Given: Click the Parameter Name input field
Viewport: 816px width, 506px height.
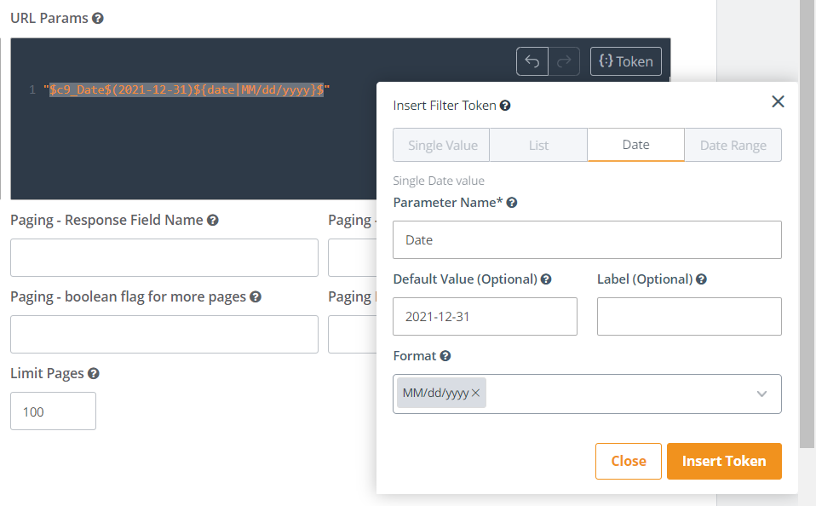Looking at the screenshot, I should tap(587, 240).
